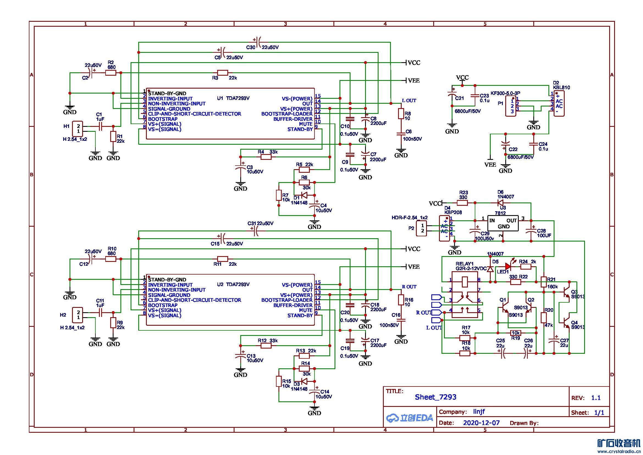Click the D2 KBL810 bridge rectifier symbol
The height and width of the screenshot is (455, 643).
[559, 104]
